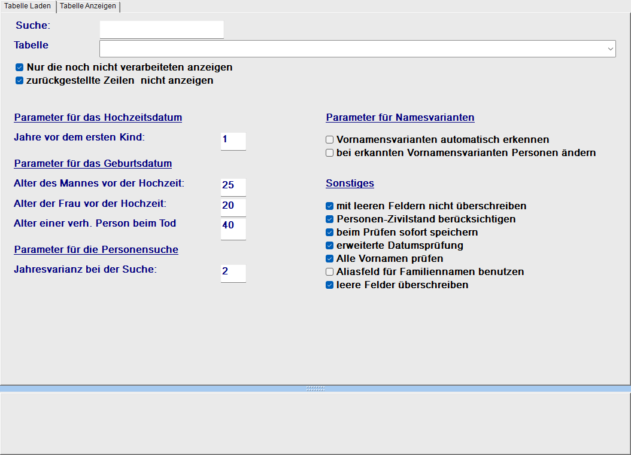The width and height of the screenshot is (631, 455).
Task: Uncheck leere Felder überschreiben
Action: pos(329,285)
